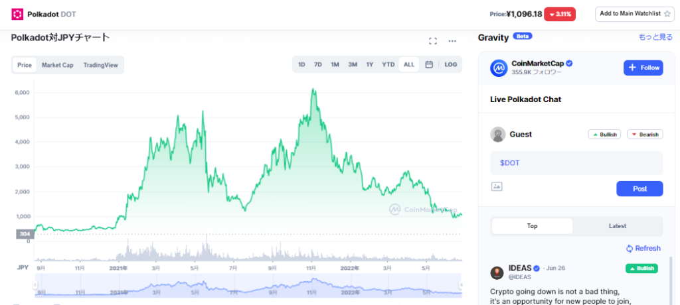The width and height of the screenshot is (680, 305).
Task: Click the CoinMarketCap avatar logo
Action: tap(499, 68)
